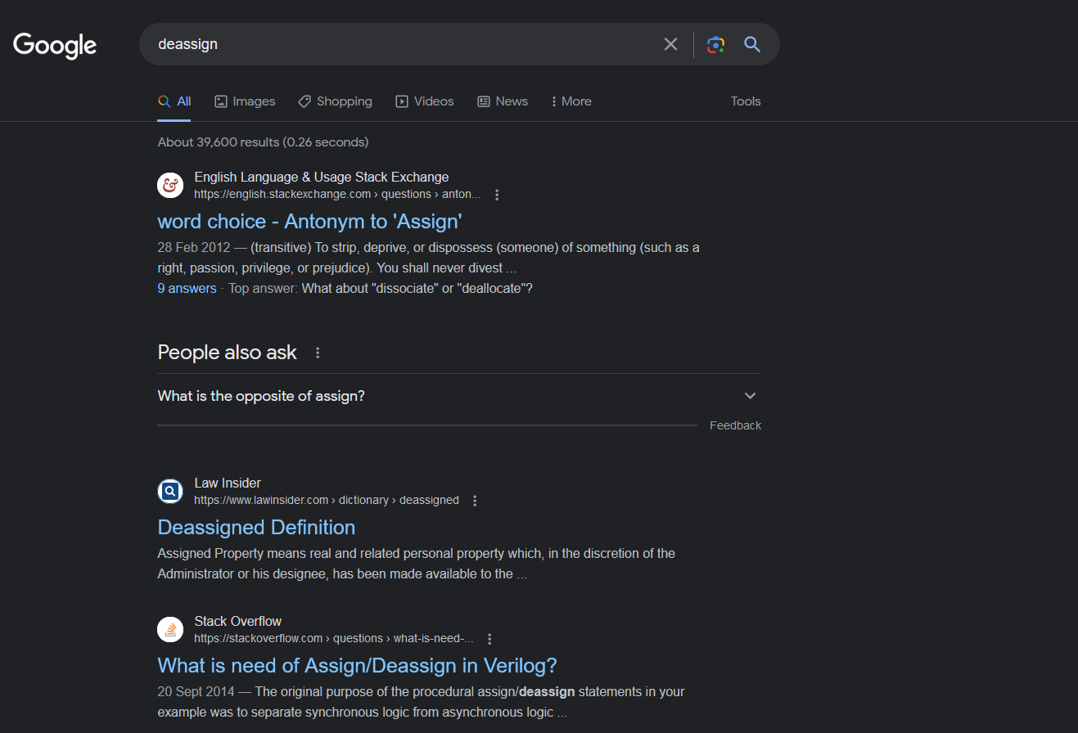Open Google Lens camera search icon
Image resolution: width=1078 pixels, height=733 pixels.
tap(716, 44)
